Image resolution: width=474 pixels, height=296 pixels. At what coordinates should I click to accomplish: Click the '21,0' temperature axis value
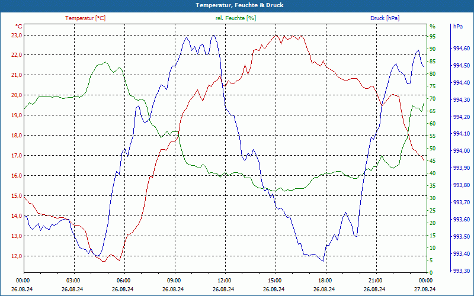coord(17,75)
